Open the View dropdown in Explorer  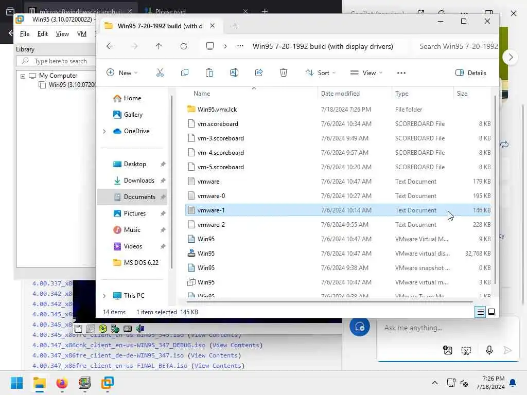pyautogui.click(x=366, y=73)
